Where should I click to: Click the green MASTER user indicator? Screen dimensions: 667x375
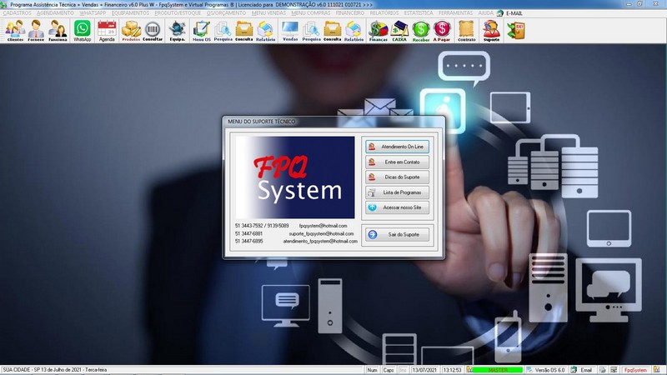pyautogui.click(x=498, y=370)
